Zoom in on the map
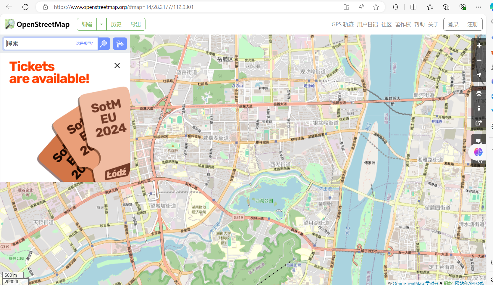This screenshot has width=493, height=285. [479, 46]
